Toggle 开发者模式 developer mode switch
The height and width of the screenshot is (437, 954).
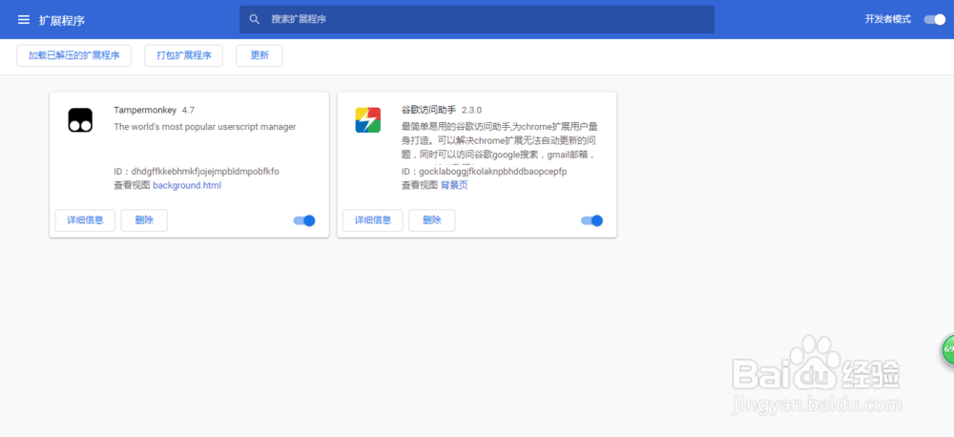[935, 19]
